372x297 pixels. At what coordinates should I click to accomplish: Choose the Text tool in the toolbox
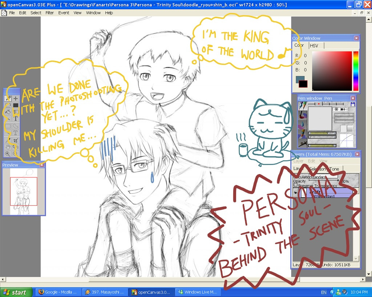tap(16, 119)
